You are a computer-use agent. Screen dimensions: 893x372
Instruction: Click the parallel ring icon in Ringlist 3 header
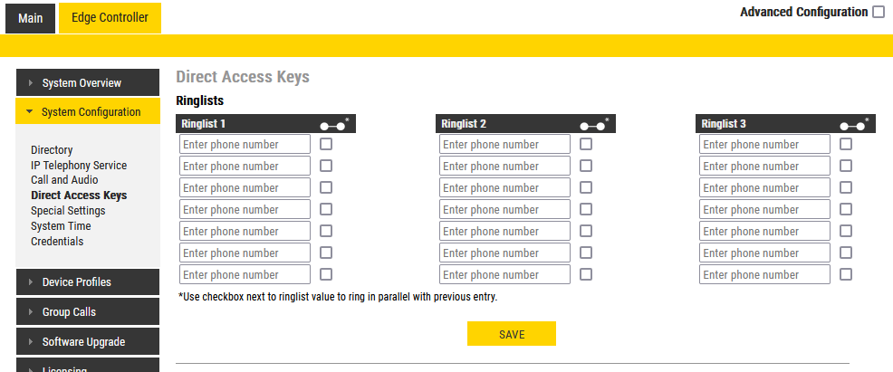(851, 124)
